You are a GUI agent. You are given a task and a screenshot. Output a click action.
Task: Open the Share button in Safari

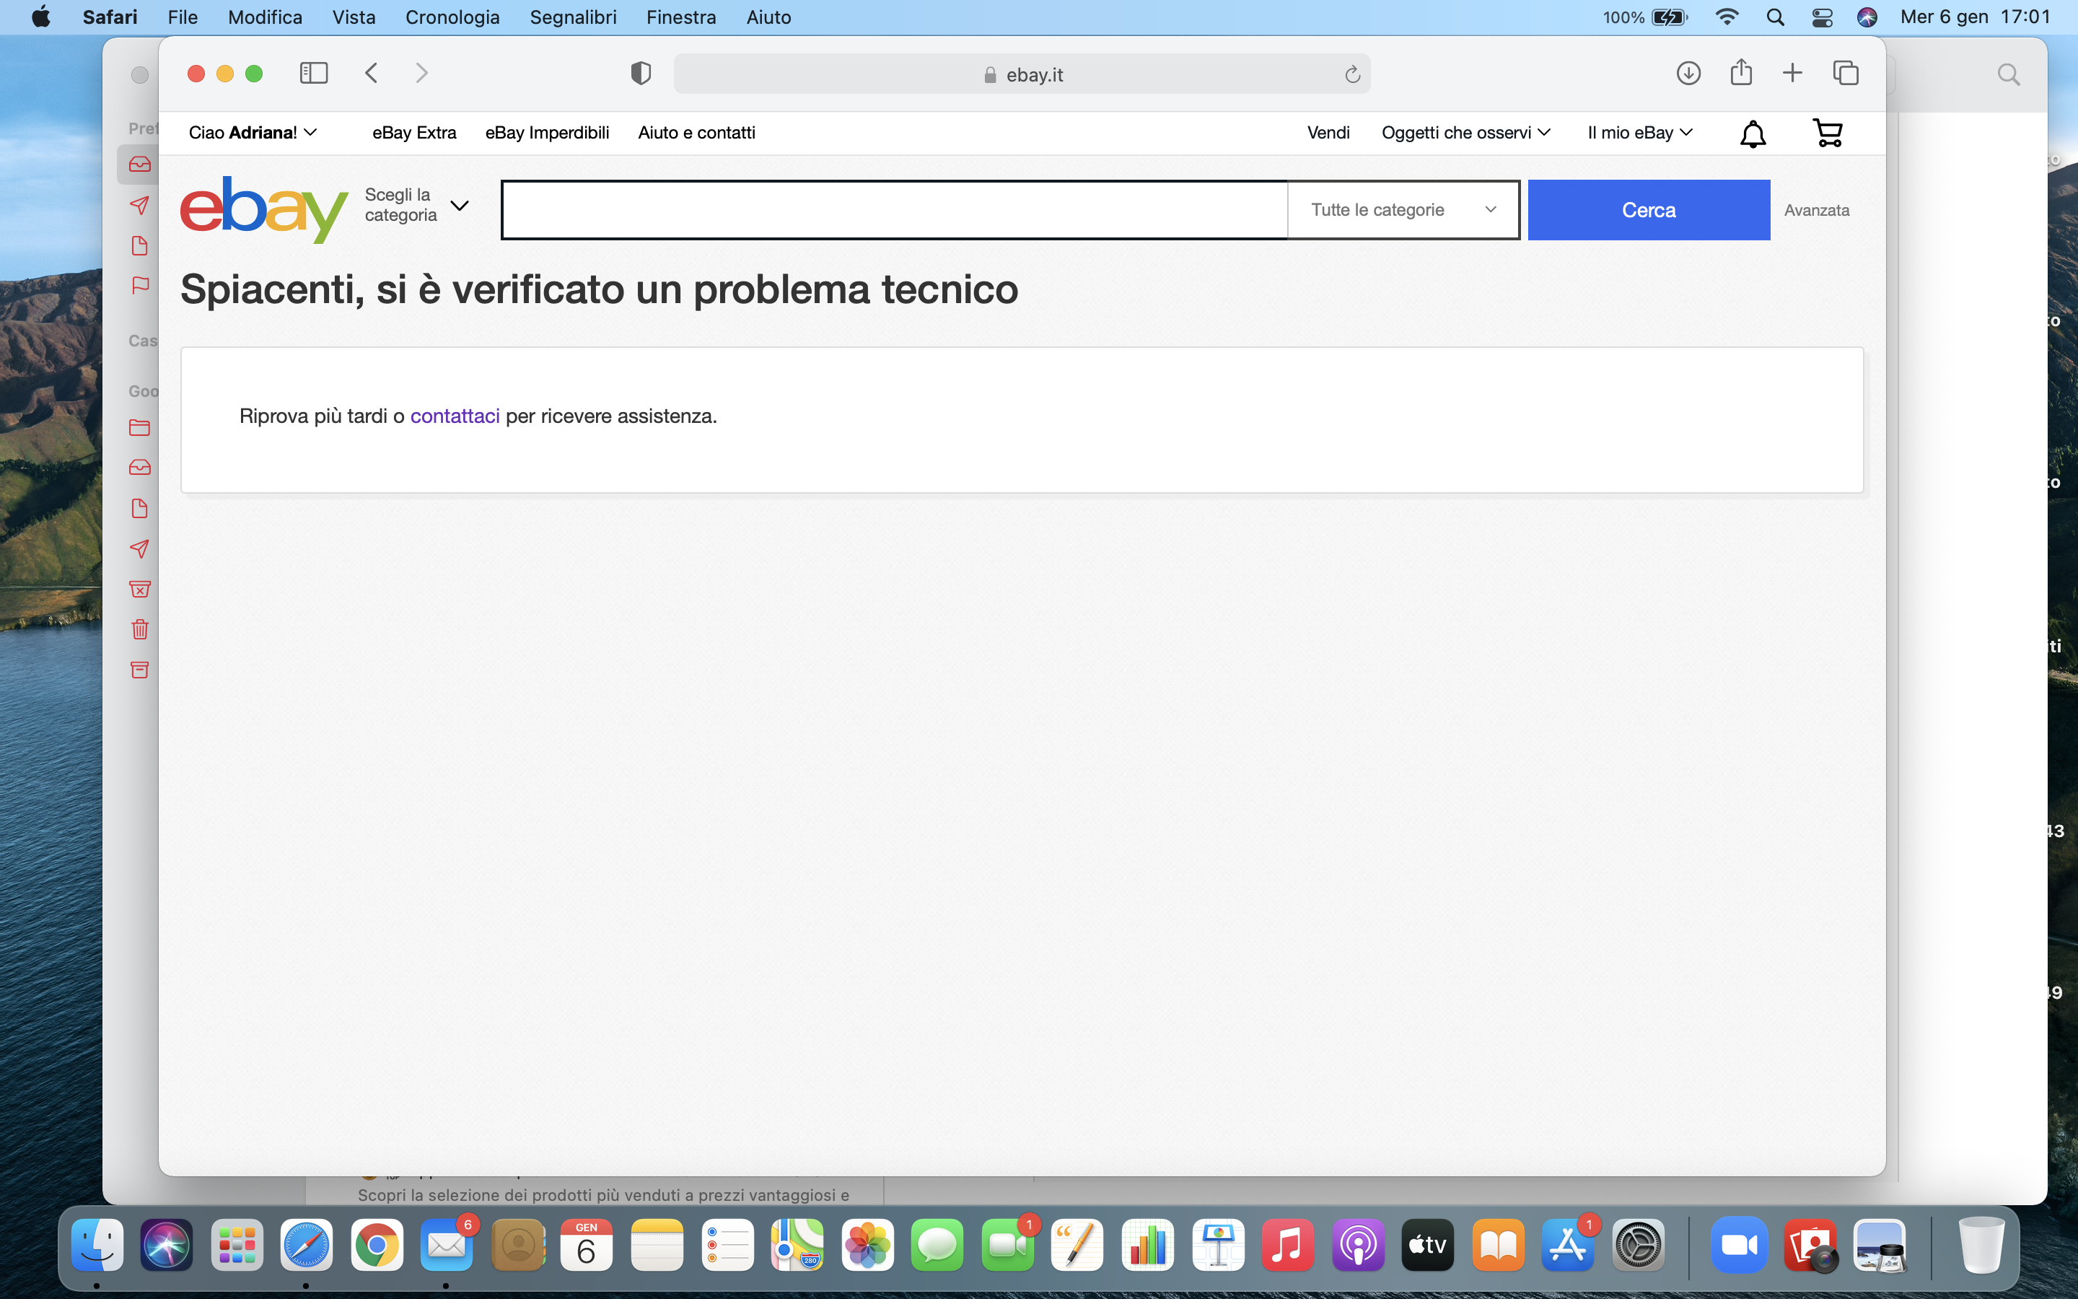[x=1740, y=72]
